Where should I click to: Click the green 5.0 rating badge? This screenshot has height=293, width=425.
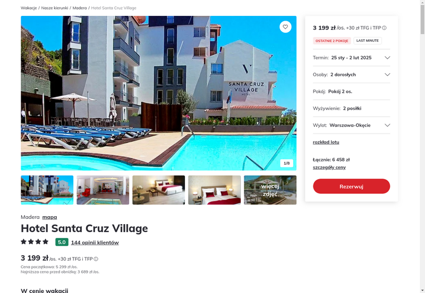pos(62,242)
